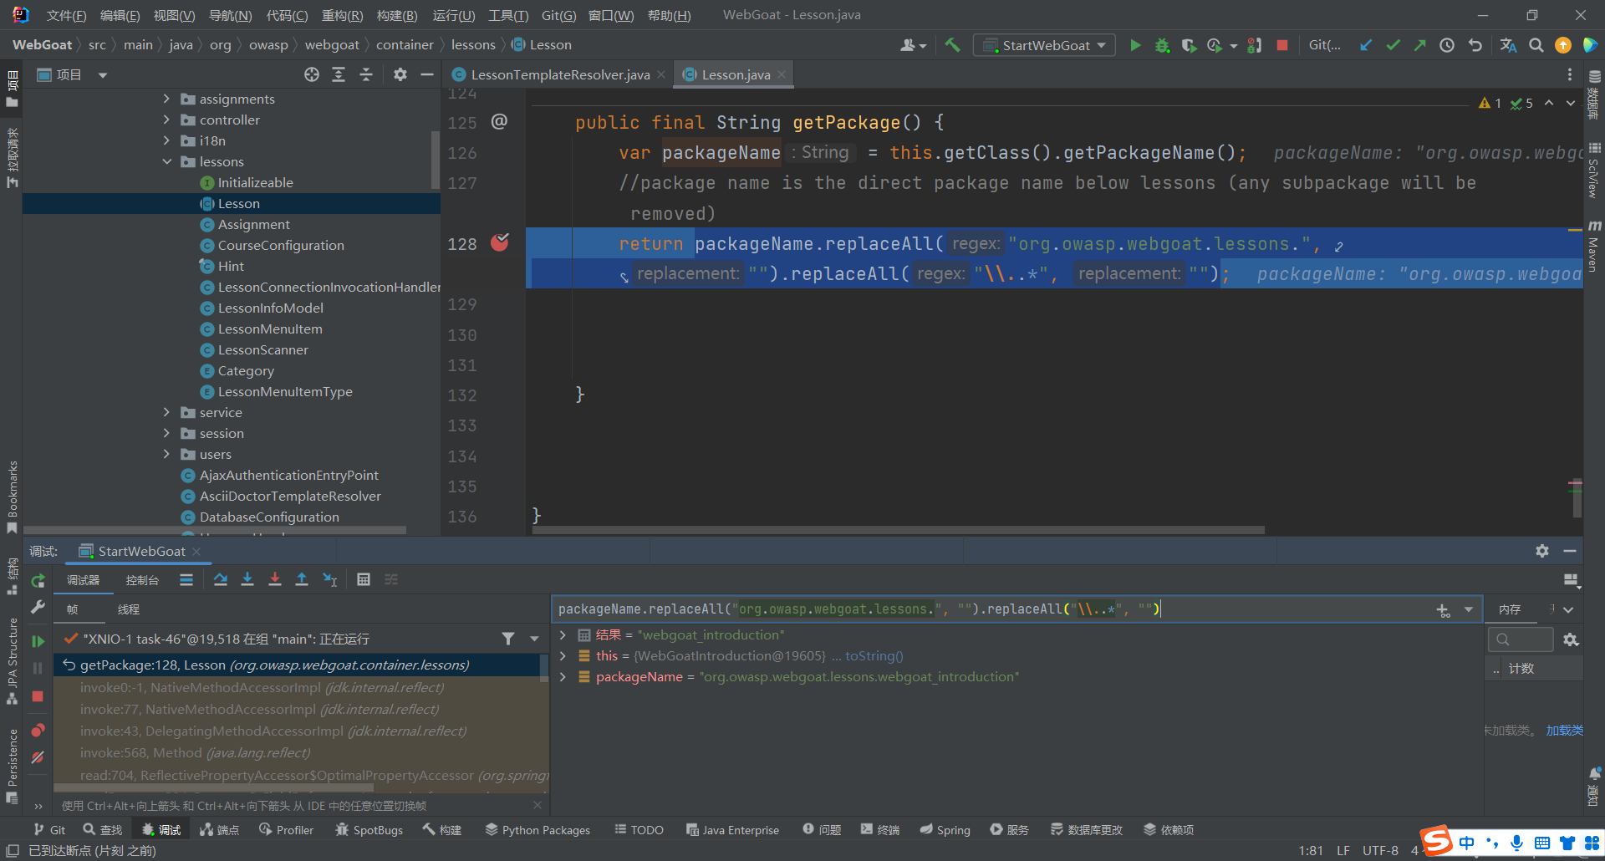Stop the running process in main toolbar
1605x861 pixels.
coord(1282,45)
